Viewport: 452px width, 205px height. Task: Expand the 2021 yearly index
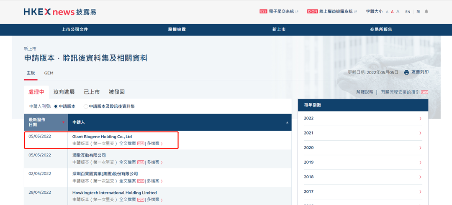click(x=363, y=133)
